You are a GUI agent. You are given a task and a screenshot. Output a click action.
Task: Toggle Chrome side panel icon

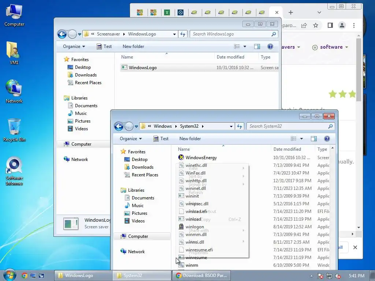tap(330, 25)
